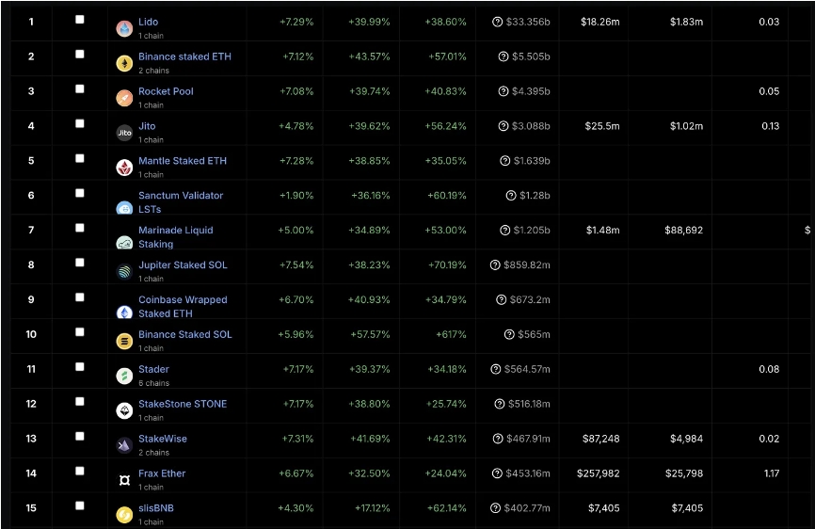Tick the checkbox for Binance staked ETH
This screenshot has width=815, height=529.
pos(80,54)
